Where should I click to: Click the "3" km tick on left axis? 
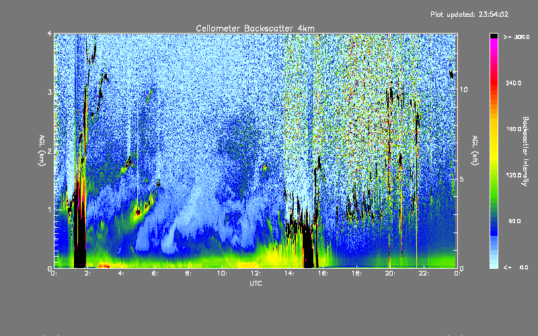(50, 92)
